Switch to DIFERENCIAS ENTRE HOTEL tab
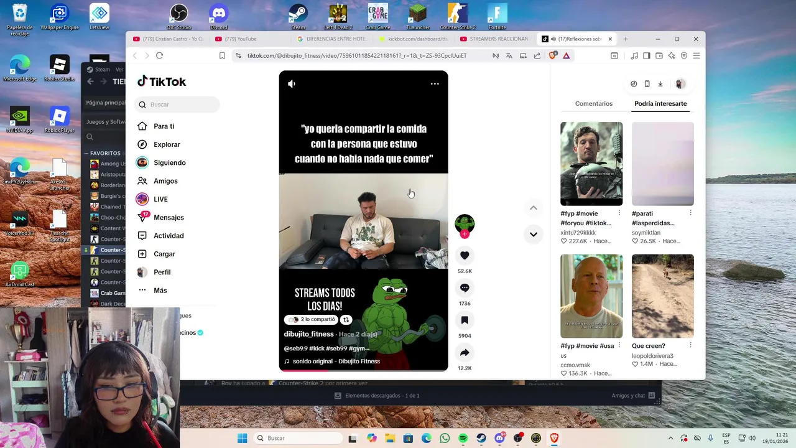 coord(332,39)
